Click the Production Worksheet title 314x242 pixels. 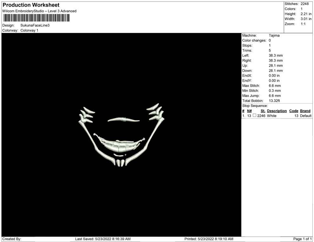[31, 5]
